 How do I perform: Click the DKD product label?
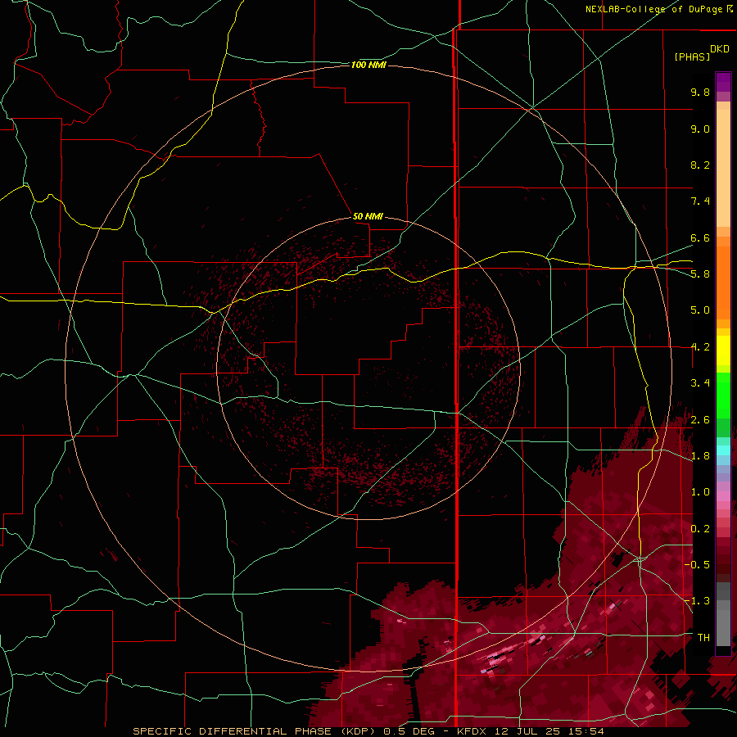(x=720, y=49)
